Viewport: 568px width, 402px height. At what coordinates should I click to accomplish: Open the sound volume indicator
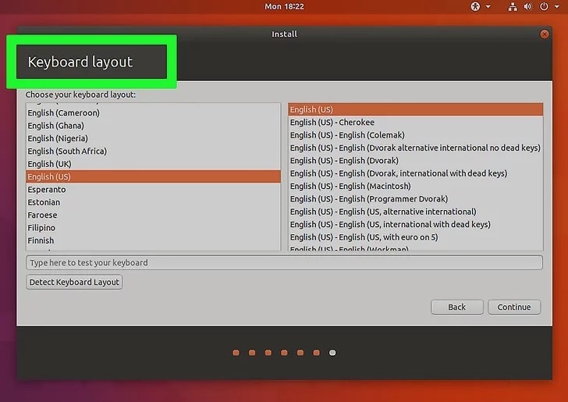coord(527,6)
